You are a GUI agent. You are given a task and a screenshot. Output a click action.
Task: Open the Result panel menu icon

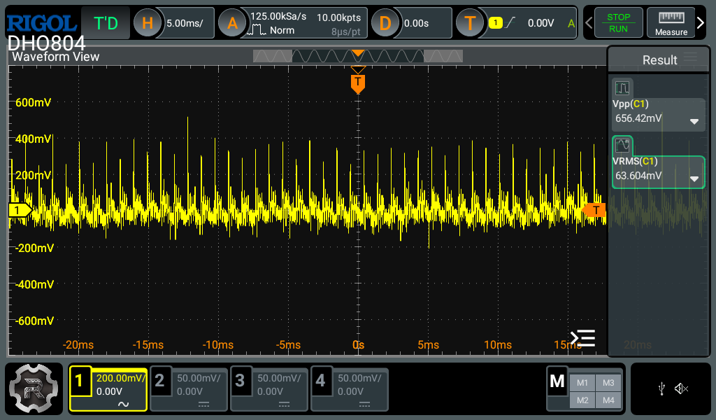point(691,58)
